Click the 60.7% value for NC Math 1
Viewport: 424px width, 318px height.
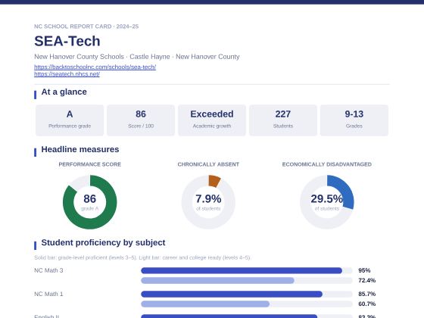tap(367, 304)
